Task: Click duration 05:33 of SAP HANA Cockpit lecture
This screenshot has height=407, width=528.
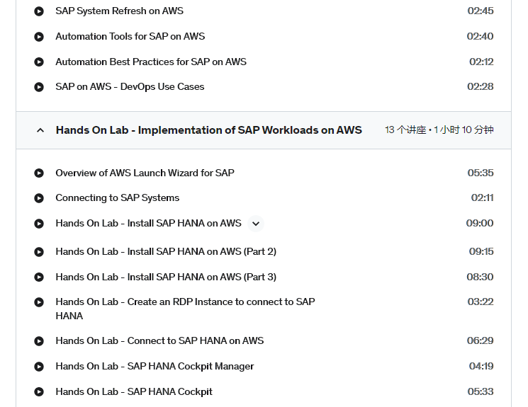Action: [x=481, y=391]
